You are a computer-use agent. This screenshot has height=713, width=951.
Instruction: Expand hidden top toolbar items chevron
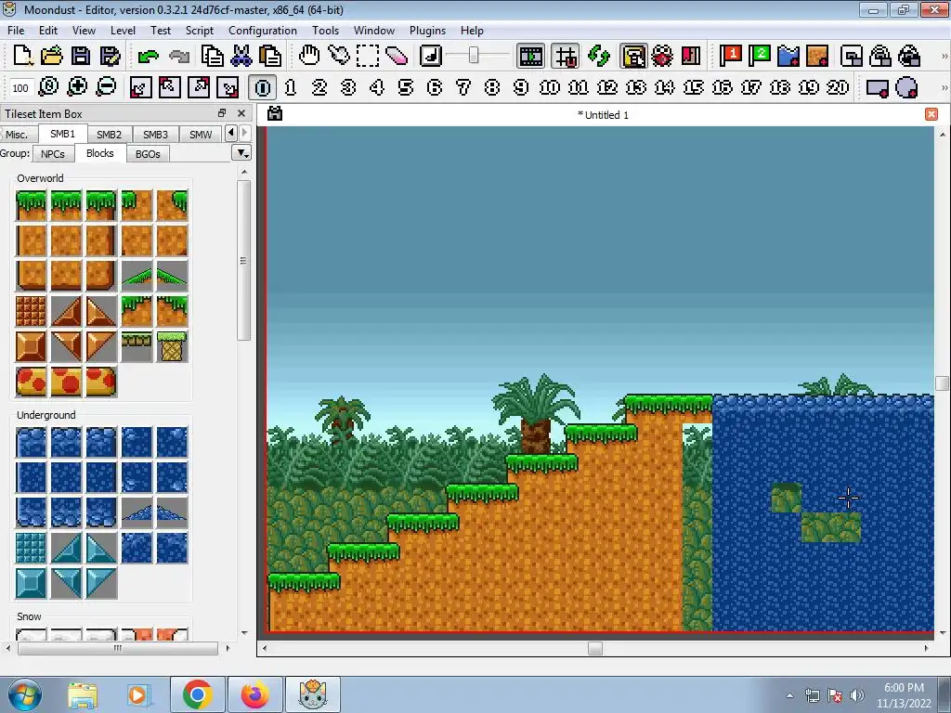(x=944, y=57)
